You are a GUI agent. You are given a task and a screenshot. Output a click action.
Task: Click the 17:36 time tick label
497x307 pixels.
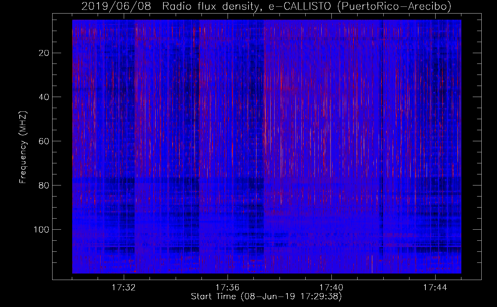coord(227,288)
